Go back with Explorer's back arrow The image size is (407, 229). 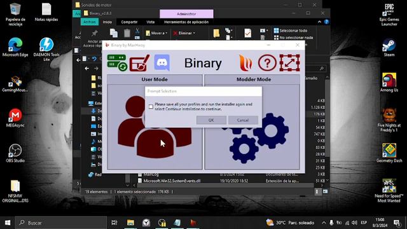(x=87, y=68)
